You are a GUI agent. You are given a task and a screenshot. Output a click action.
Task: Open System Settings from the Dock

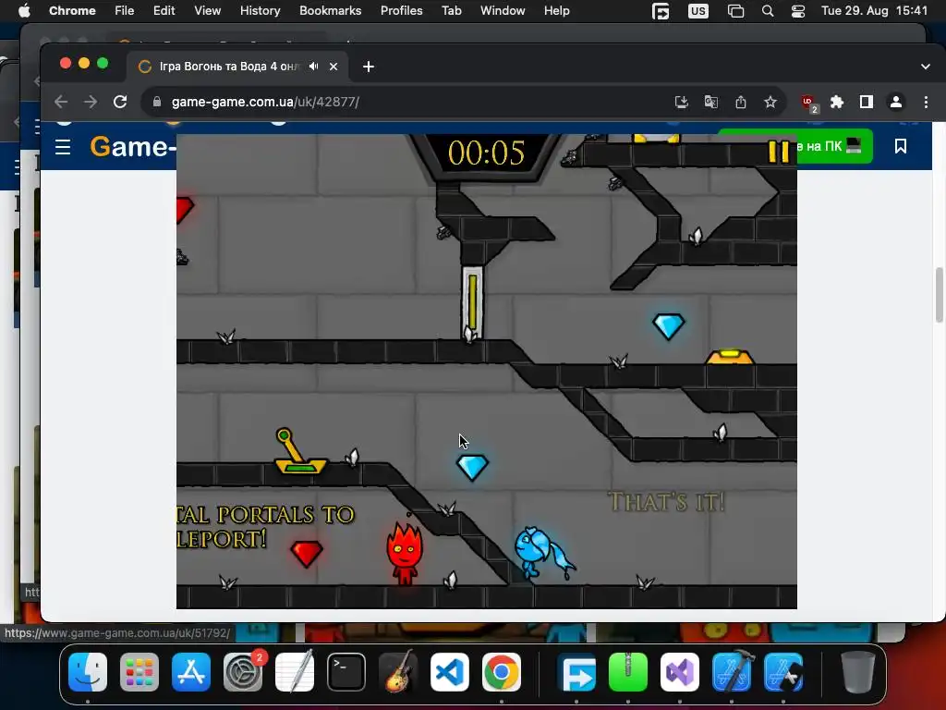tap(243, 672)
